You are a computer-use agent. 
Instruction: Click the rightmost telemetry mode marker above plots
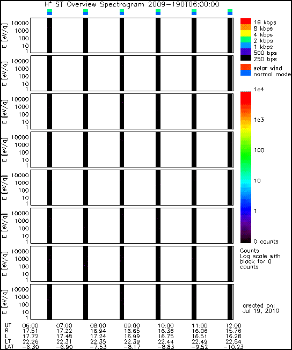(x=230, y=12)
